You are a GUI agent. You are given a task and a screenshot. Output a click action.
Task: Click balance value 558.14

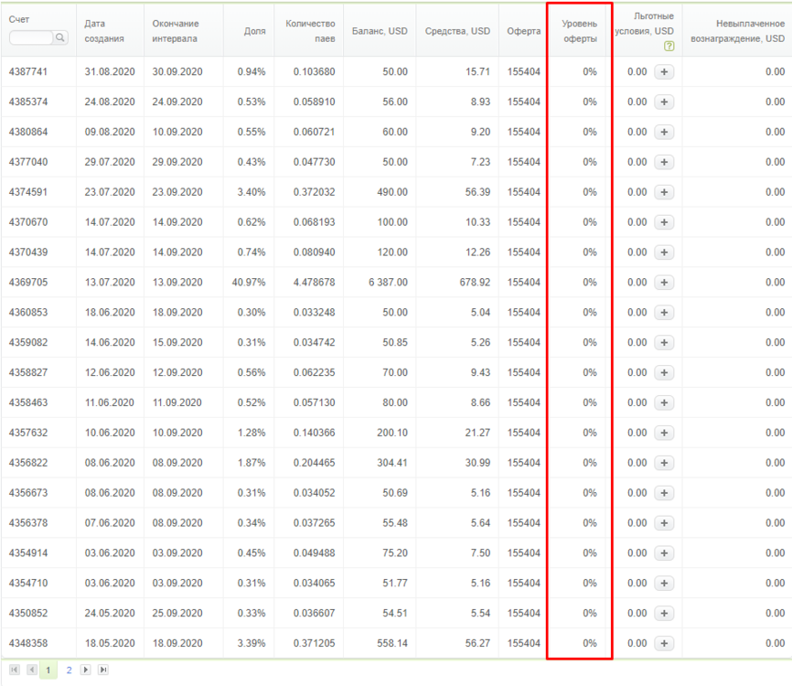[x=392, y=643]
